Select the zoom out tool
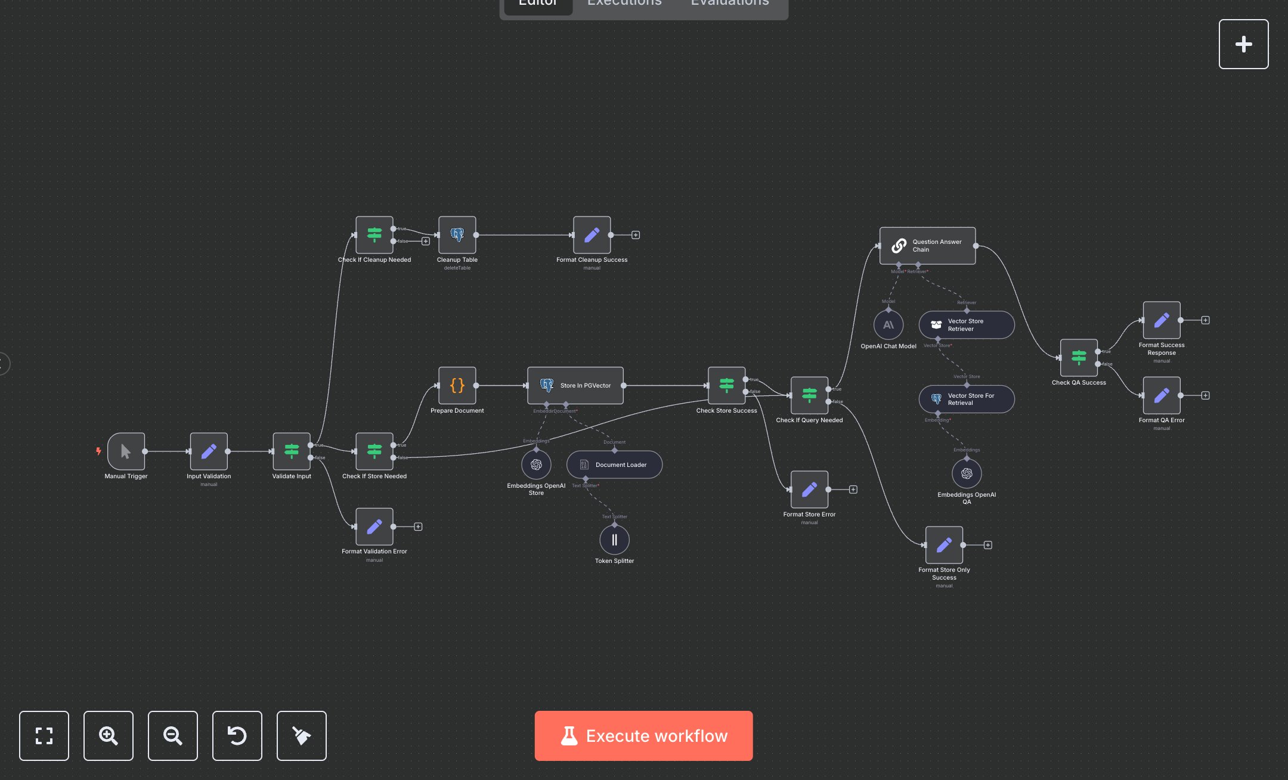This screenshot has height=780, width=1288. pyautogui.click(x=172, y=736)
